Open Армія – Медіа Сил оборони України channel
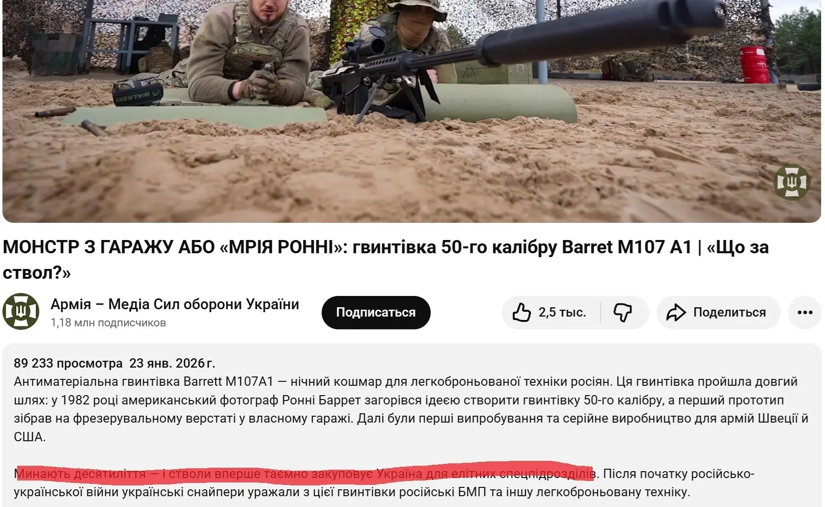Screen dimensions: 825x507 coord(175,304)
